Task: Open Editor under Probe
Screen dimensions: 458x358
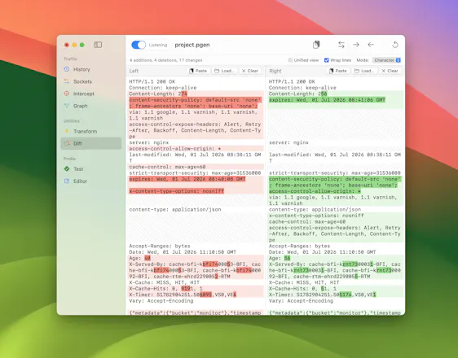Action: (x=91, y=181)
